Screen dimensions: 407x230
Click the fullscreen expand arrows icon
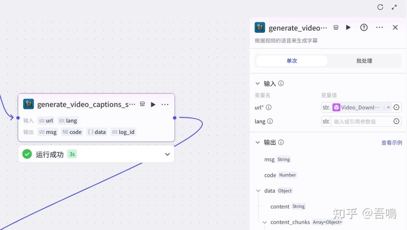click(394, 7)
